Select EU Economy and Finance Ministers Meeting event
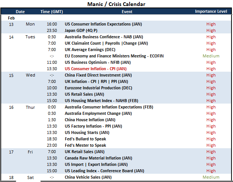The height and width of the screenshot is (182, 233). (114, 56)
